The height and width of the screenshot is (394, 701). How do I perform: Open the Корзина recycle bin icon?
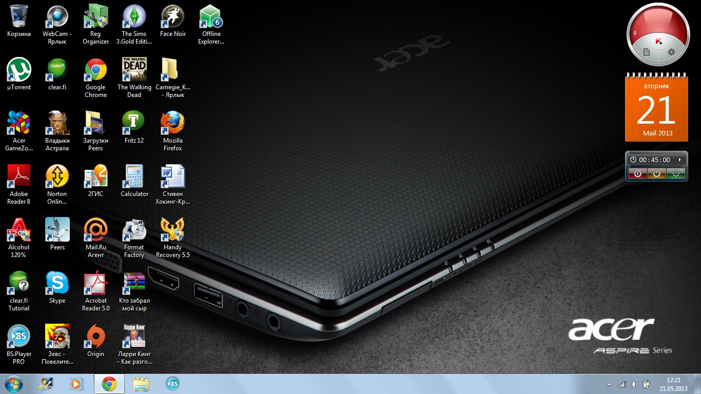point(19,22)
